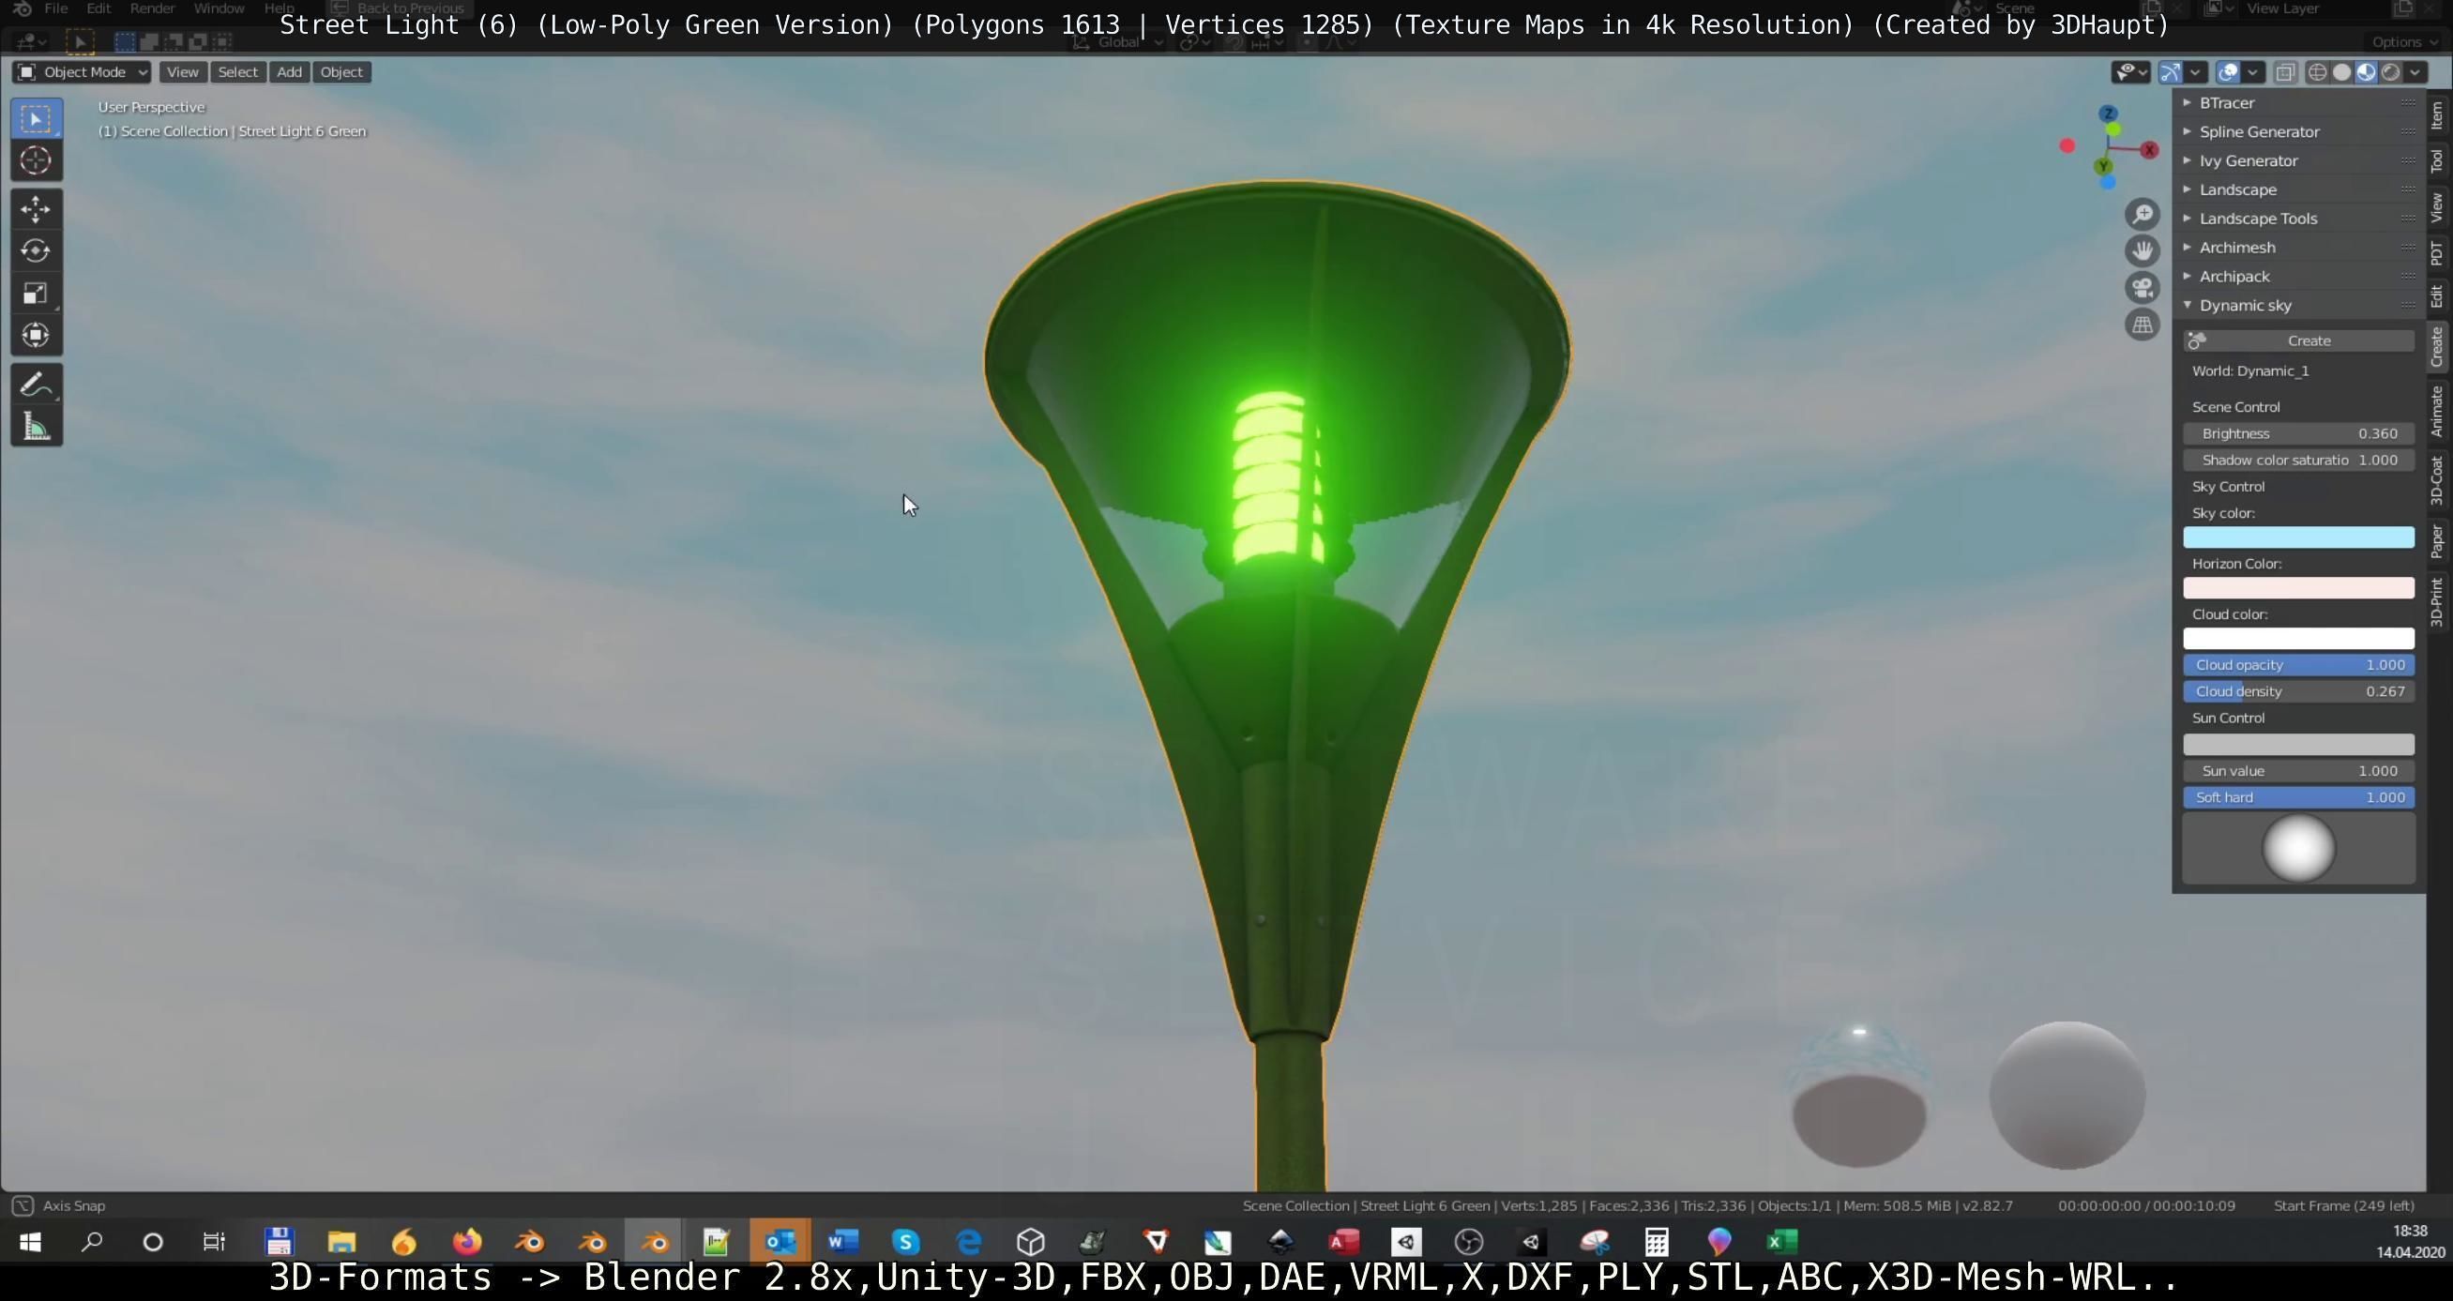Choose the Rotate tool
This screenshot has width=2453, height=1301.
37,251
